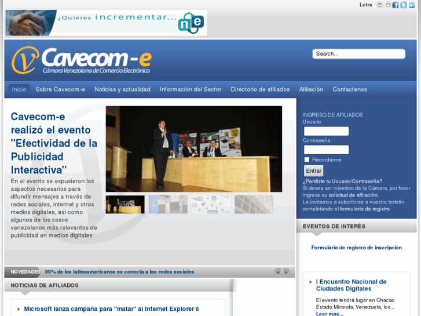This screenshot has height=316, width=421.
Task: Check the Recordarme checkbox
Action: point(307,159)
